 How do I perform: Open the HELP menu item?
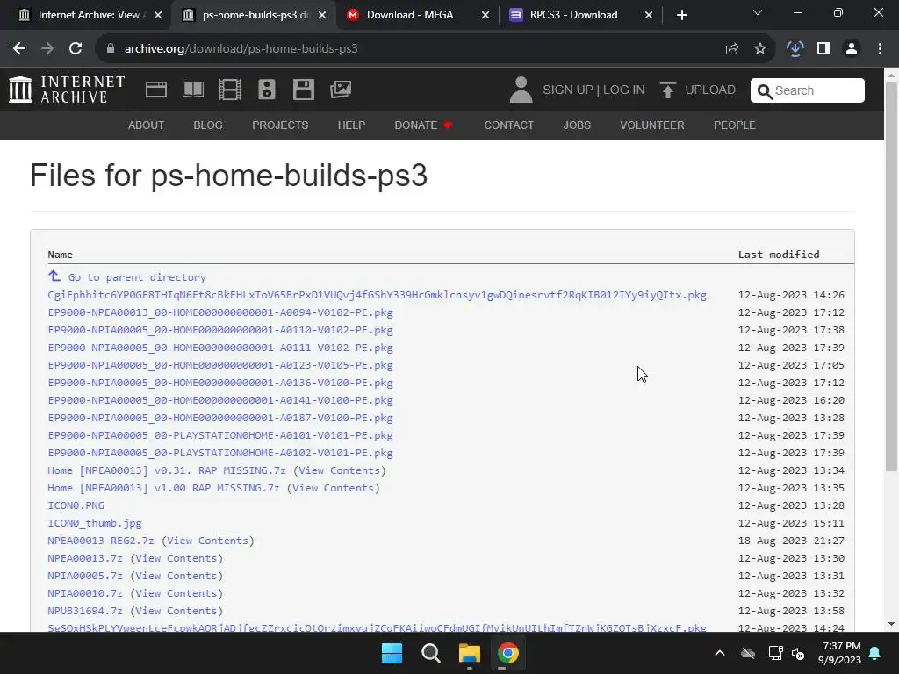tap(351, 125)
